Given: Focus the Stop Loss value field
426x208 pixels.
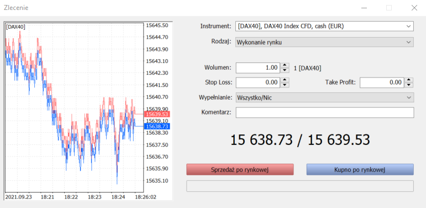Looking at the screenshot, I should pos(258,82).
